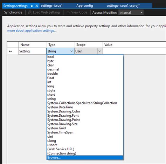Choose ulong from the list
Image resolution: width=166 pixels, height=164 pixels.
click(85, 141)
